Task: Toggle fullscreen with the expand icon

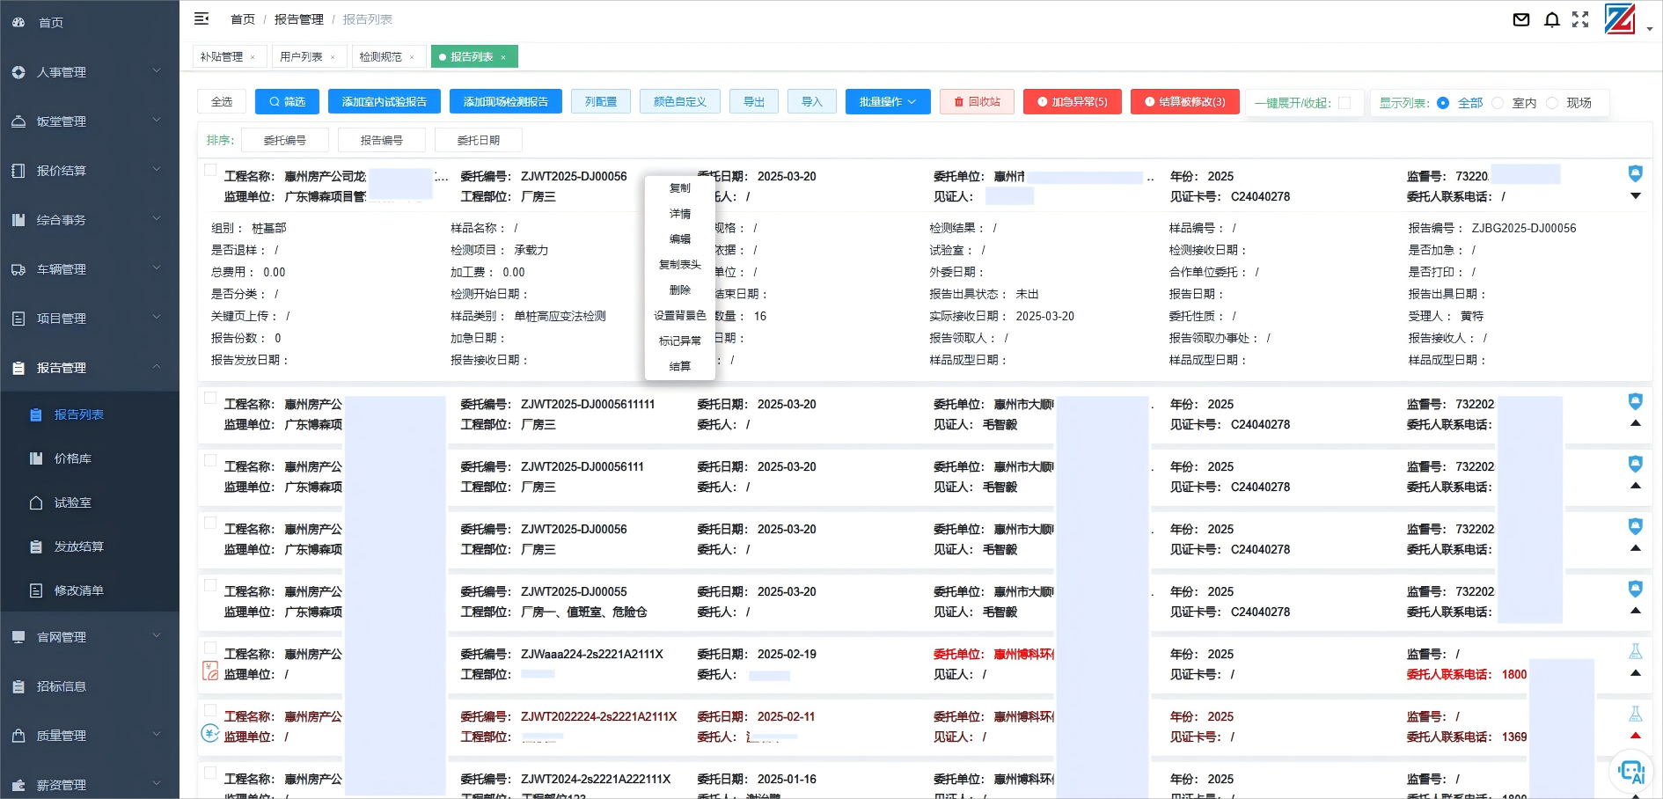Action: click(x=1581, y=19)
